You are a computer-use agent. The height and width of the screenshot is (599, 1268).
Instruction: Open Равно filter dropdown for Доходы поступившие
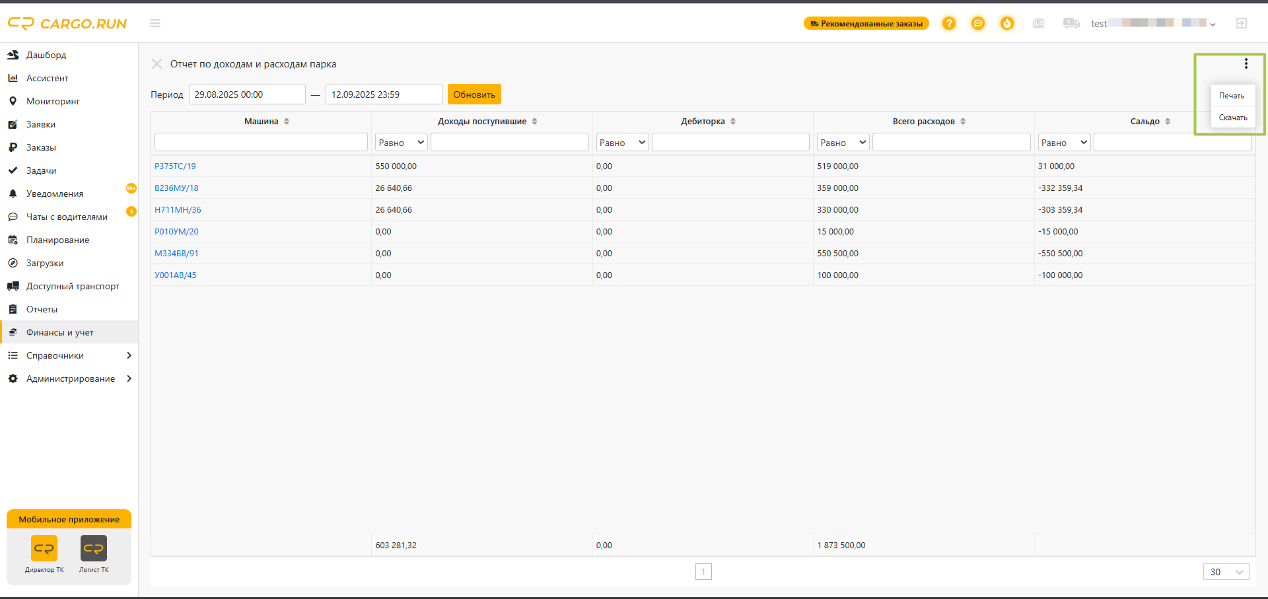402,142
